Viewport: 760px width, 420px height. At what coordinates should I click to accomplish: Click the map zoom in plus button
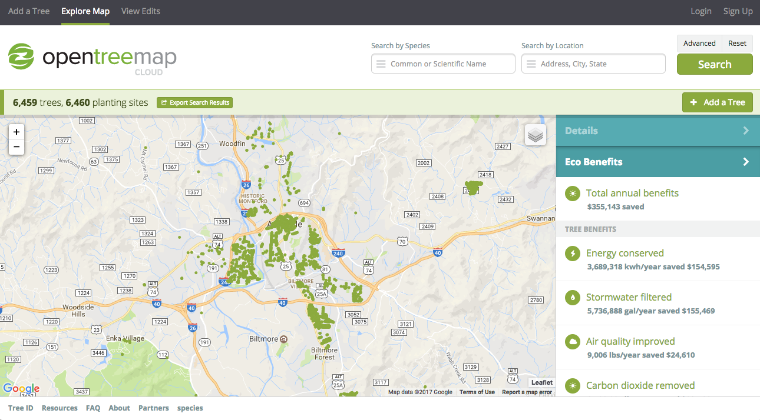click(16, 132)
